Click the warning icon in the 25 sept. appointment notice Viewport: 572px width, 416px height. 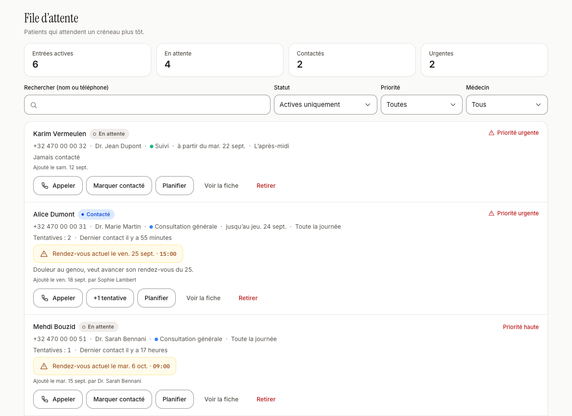(44, 254)
